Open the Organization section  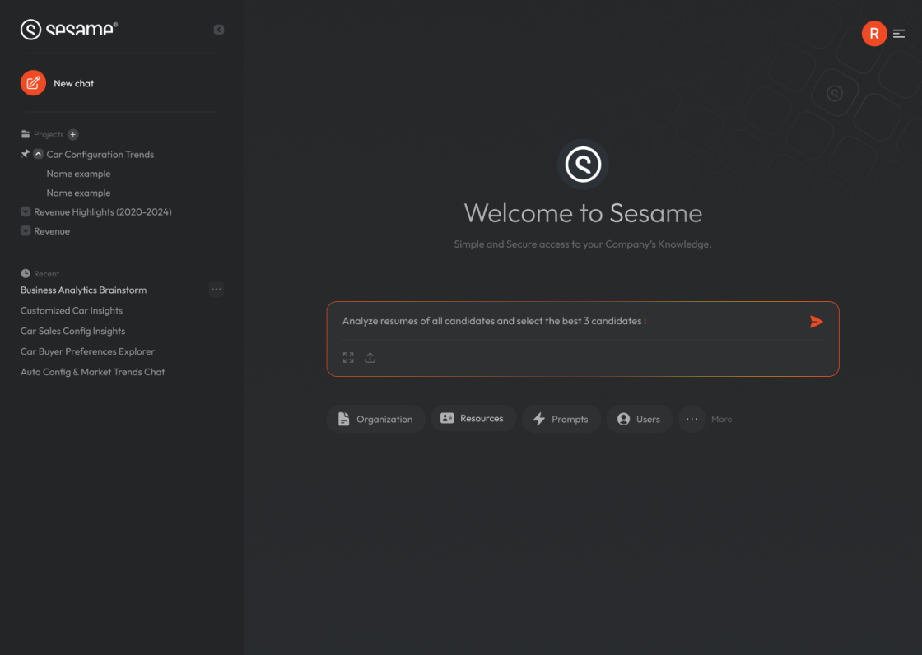click(x=375, y=419)
